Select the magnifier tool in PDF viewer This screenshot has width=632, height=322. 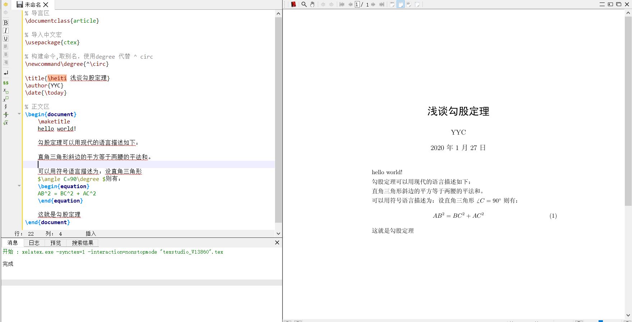pos(304,4)
